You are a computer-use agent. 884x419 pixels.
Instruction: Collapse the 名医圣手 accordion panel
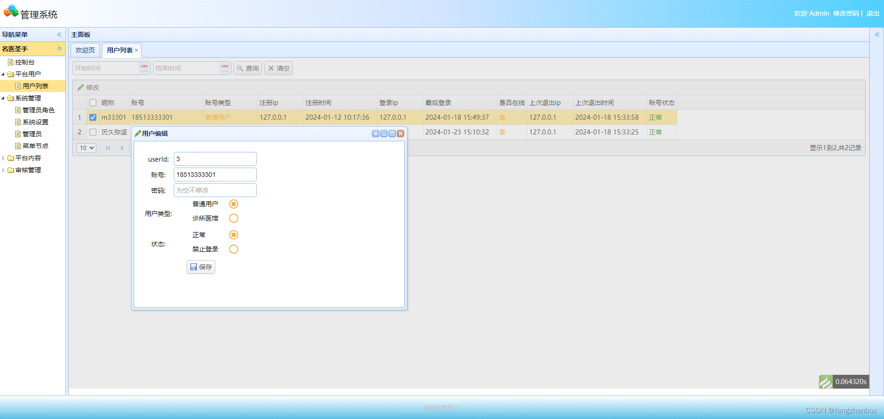[x=59, y=49]
